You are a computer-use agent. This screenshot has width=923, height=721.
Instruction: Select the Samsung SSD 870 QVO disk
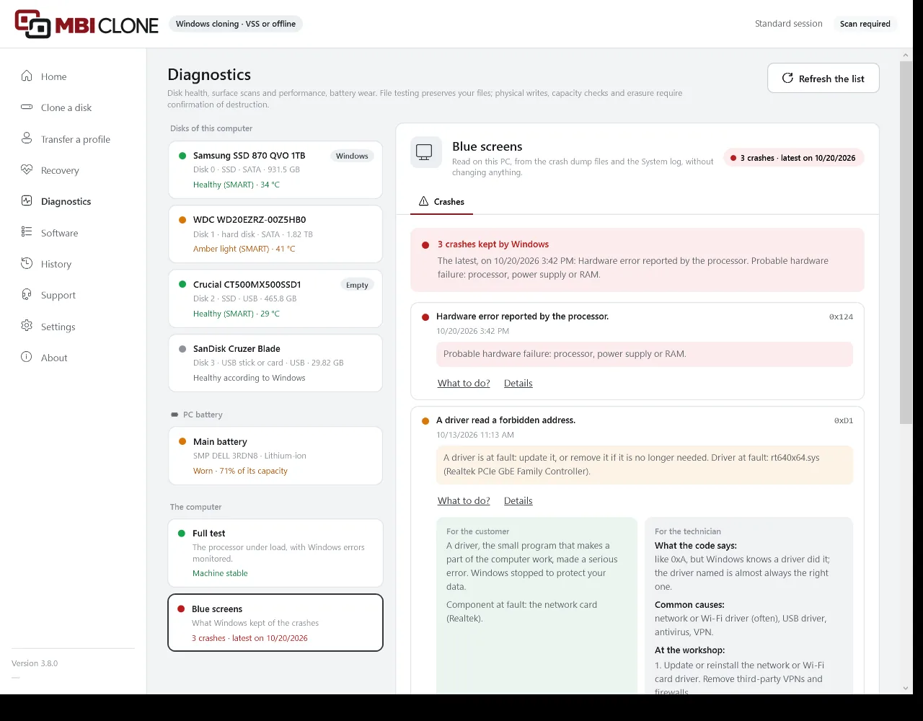(x=275, y=170)
